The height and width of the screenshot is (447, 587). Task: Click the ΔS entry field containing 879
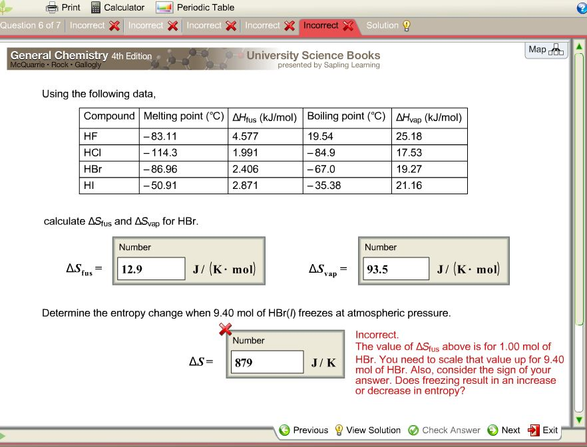267,362
